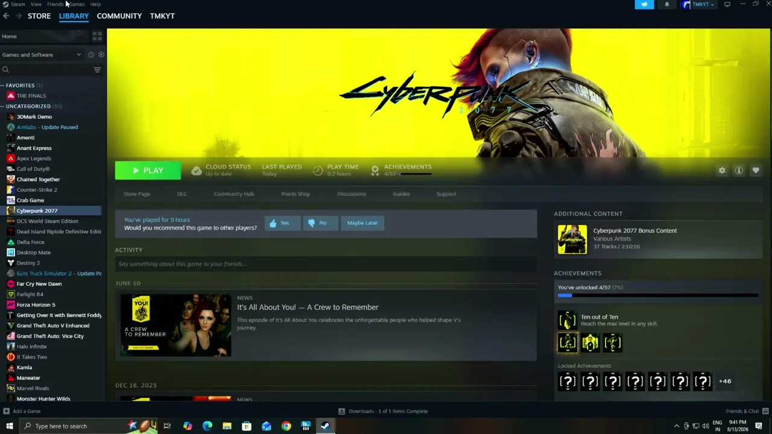Click the Achievements gear icon in header
772x434 pixels.
(375, 171)
